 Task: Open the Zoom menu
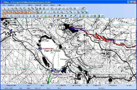pyautogui.click(x=18, y=5)
